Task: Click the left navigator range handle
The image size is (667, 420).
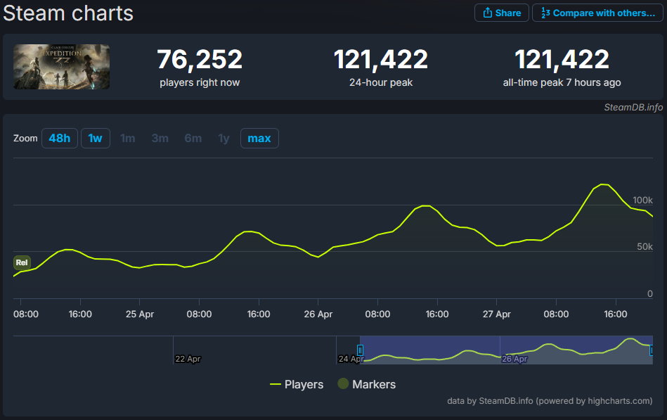Action: pos(360,350)
